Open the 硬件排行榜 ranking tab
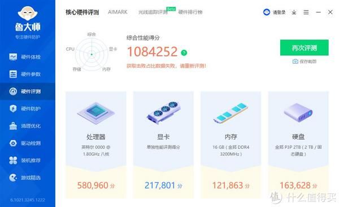The image size is (339, 207). coord(190,12)
